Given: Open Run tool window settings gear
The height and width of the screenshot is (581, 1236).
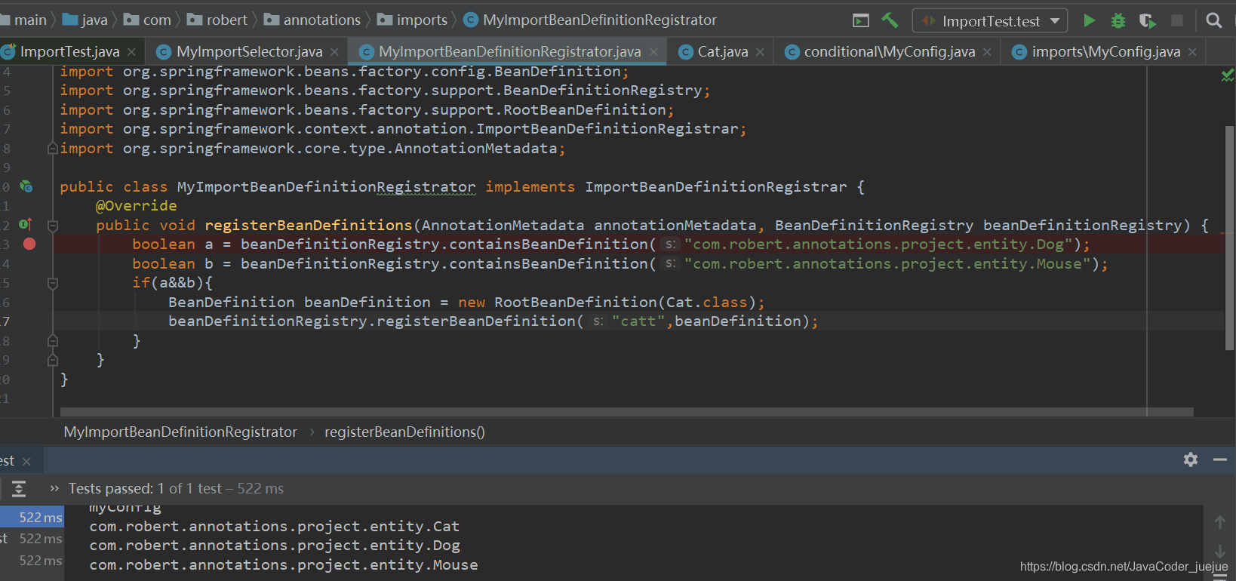Looking at the screenshot, I should point(1191,460).
